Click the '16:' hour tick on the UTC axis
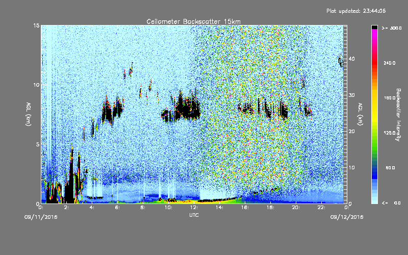Screen dimensions: 408x255 coord(245,208)
